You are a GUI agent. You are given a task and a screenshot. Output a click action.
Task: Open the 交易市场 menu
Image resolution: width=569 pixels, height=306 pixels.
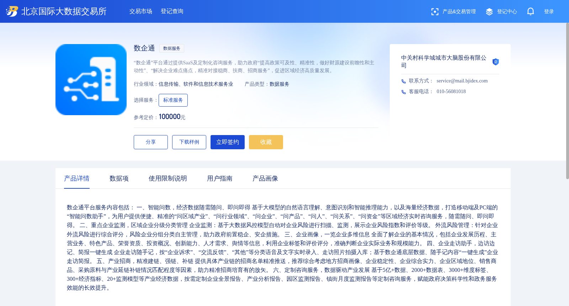141,11
